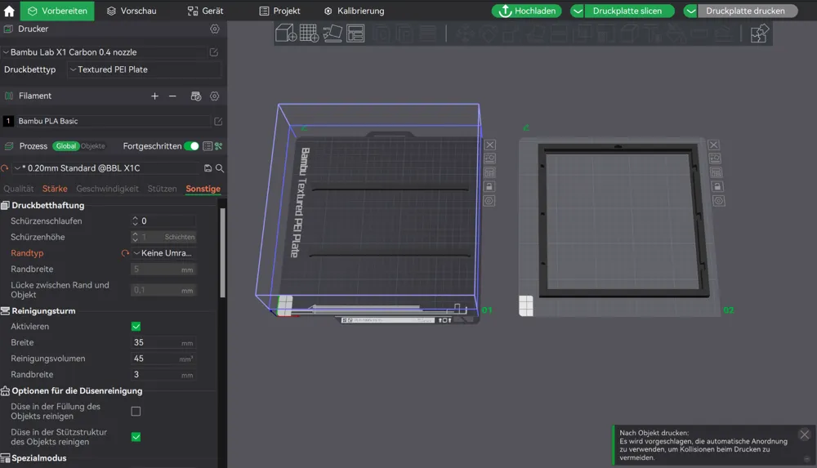
Task: Uncheck Reinigungsturm Aktivieren checkbox
Action: (x=136, y=327)
